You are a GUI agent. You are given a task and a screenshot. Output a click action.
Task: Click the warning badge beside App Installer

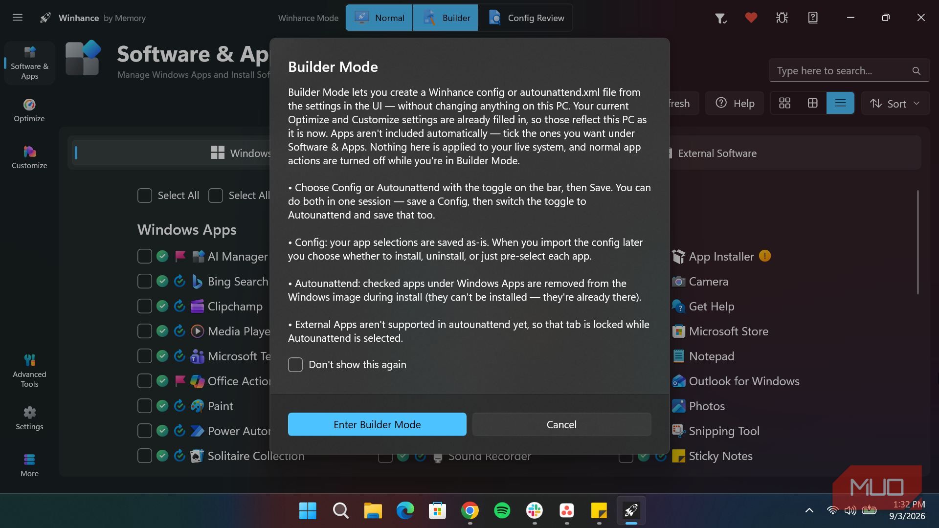click(x=765, y=256)
